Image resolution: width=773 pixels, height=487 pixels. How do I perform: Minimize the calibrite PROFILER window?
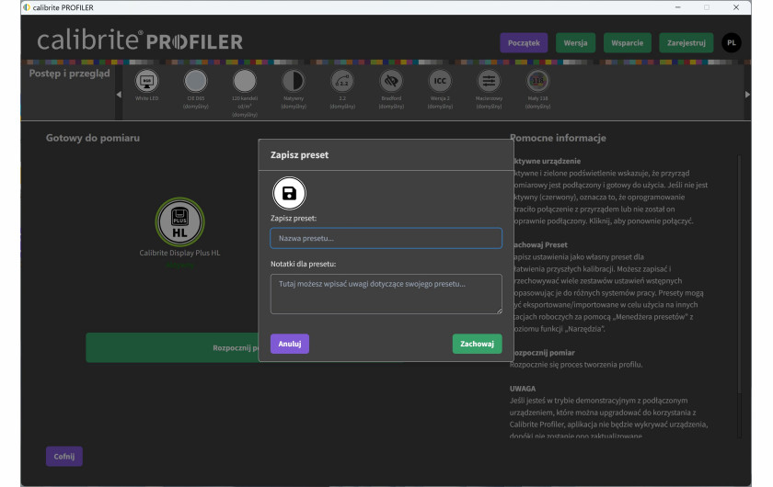[x=678, y=7]
